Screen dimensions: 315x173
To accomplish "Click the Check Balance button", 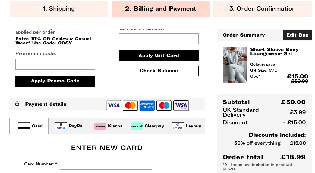I will point(159,71).
